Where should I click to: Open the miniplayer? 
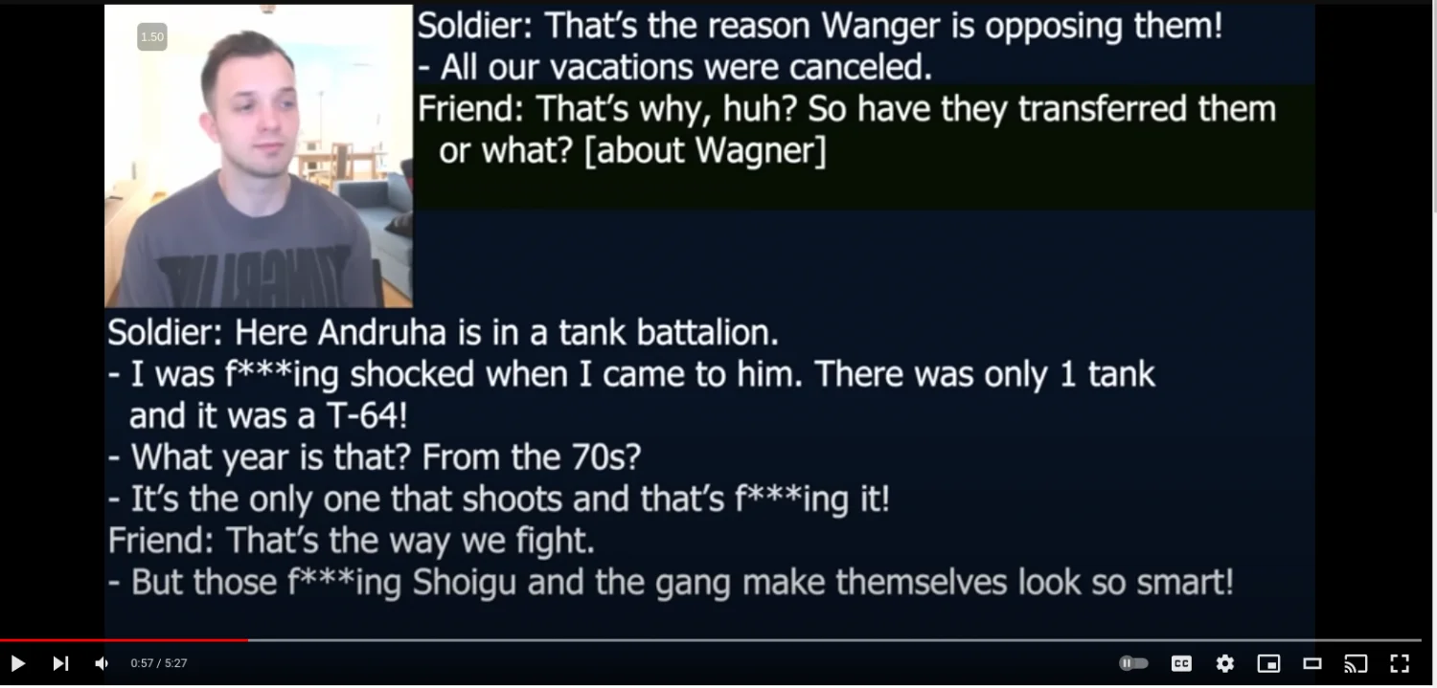point(1268,663)
